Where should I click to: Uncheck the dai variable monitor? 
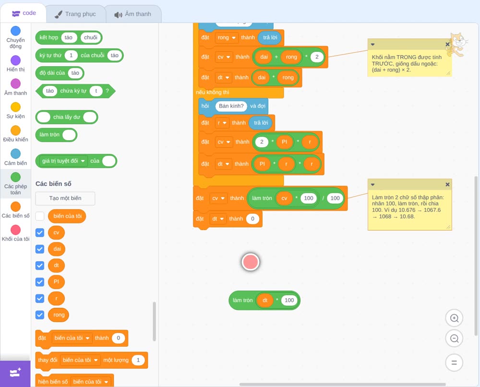point(40,249)
